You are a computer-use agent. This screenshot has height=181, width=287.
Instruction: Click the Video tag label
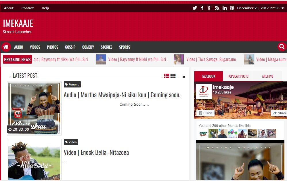pyautogui.click(x=71, y=142)
